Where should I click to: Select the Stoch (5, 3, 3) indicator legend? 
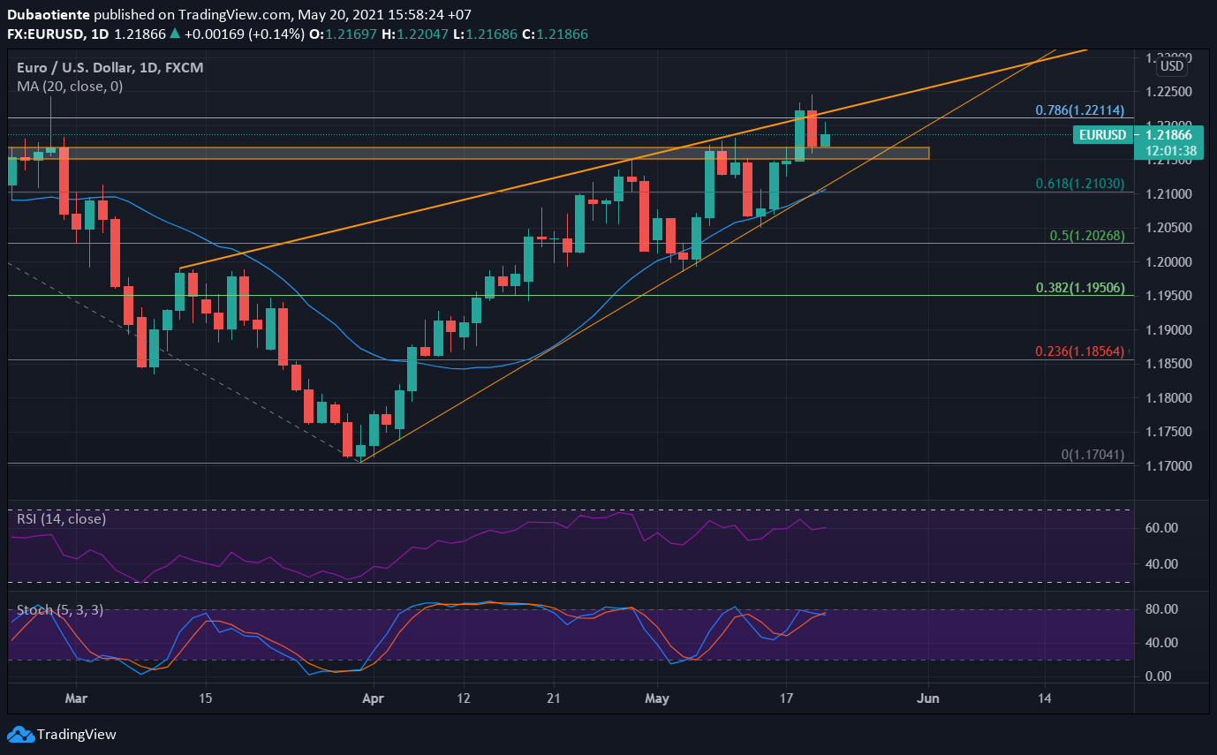(x=60, y=609)
